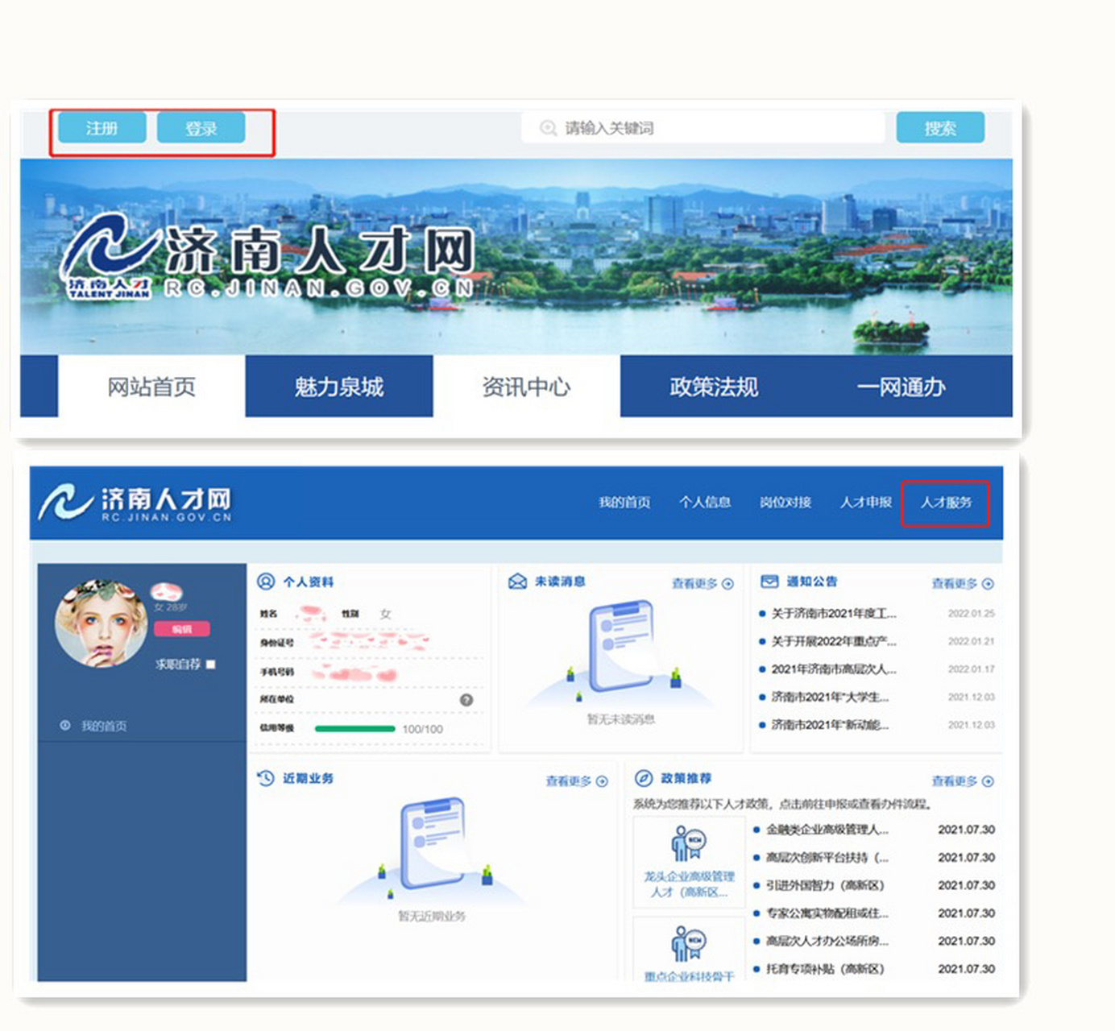Select 个人信息 in the top menu

coord(705,503)
